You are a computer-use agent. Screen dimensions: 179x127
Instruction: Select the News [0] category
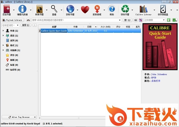pos(12,60)
